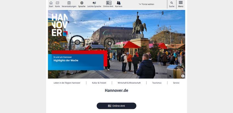Image resolution: width=233 pixels, height=113 pixels.
Task: Open Kultur & Freizeit menu
Action: point(99,83)
